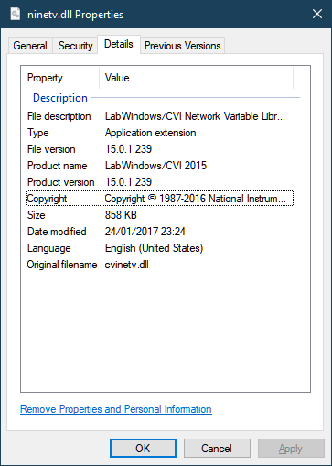This screenshot has width=332, height=466.
Task: Close the Properties dialog with X
Action: [317, 14]
